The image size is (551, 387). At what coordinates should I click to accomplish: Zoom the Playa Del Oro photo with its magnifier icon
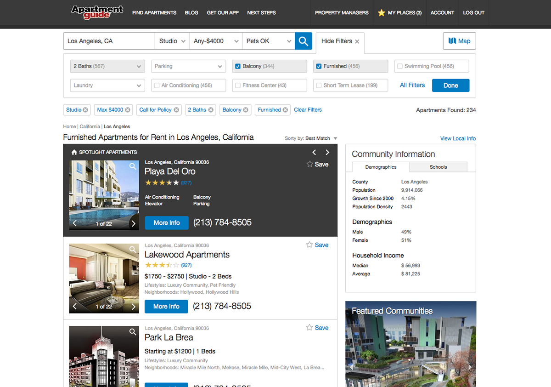[133, 166]
